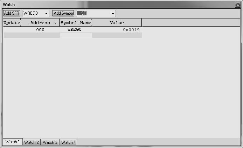
Task: Switch to the Watch 2 tab
Action: click(32, 142)
